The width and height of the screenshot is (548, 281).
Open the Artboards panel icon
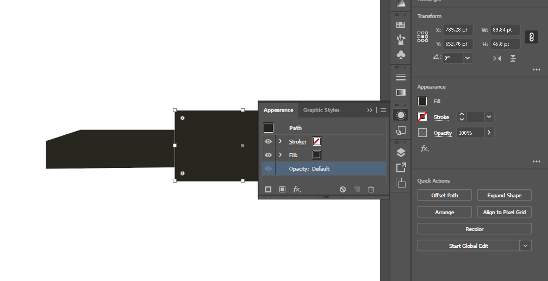(x=401, y=183)
